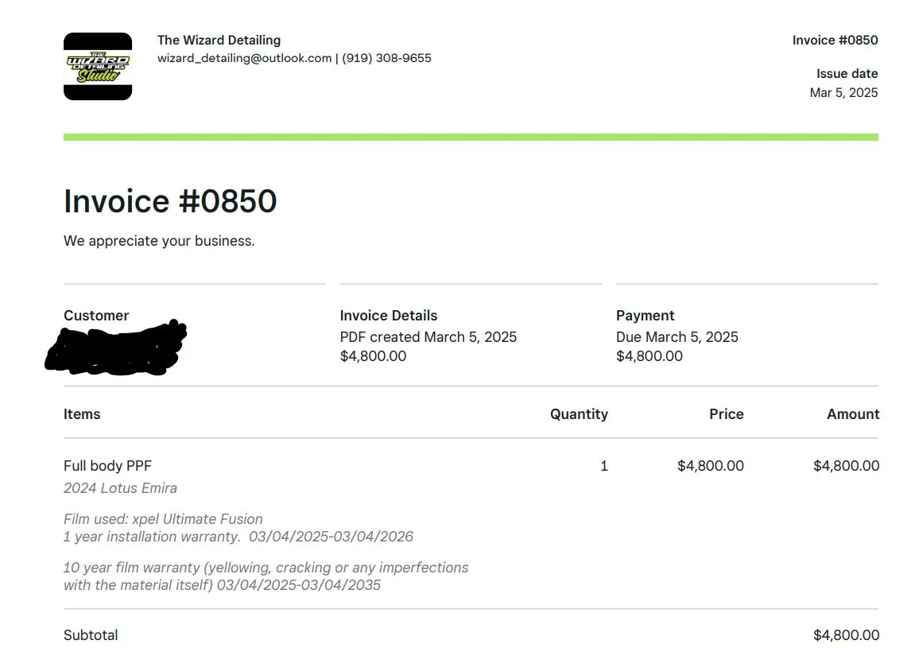The width and height of the screenshot is (919, 648).
Task: Click the Mar 5, 2025 issue date
Action: 843,92
